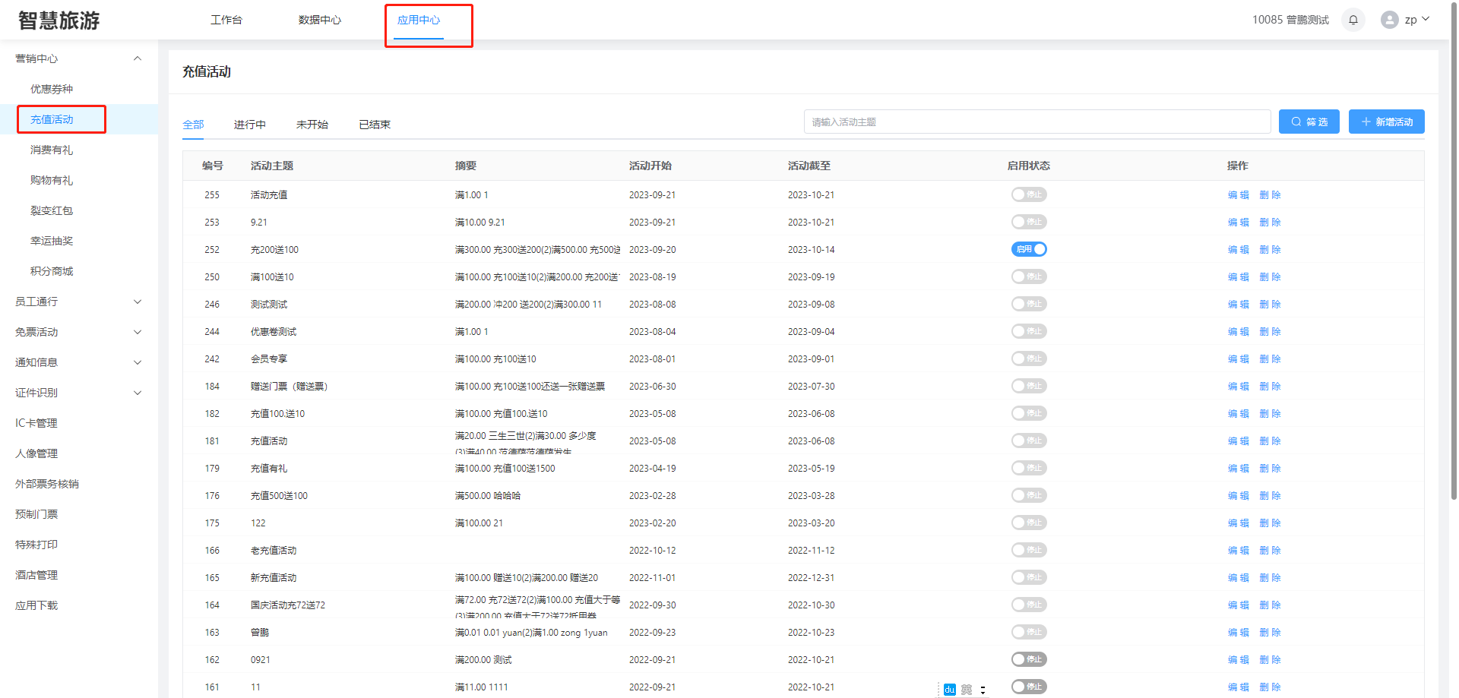The image size is (1459, 698).
Task: Click the page vertical scrollbar
Action: pyautogui.click(x=1454, y=266)
